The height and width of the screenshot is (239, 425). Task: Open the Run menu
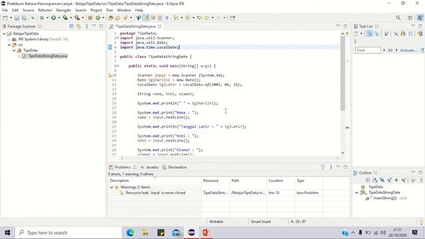pos(110,11)
